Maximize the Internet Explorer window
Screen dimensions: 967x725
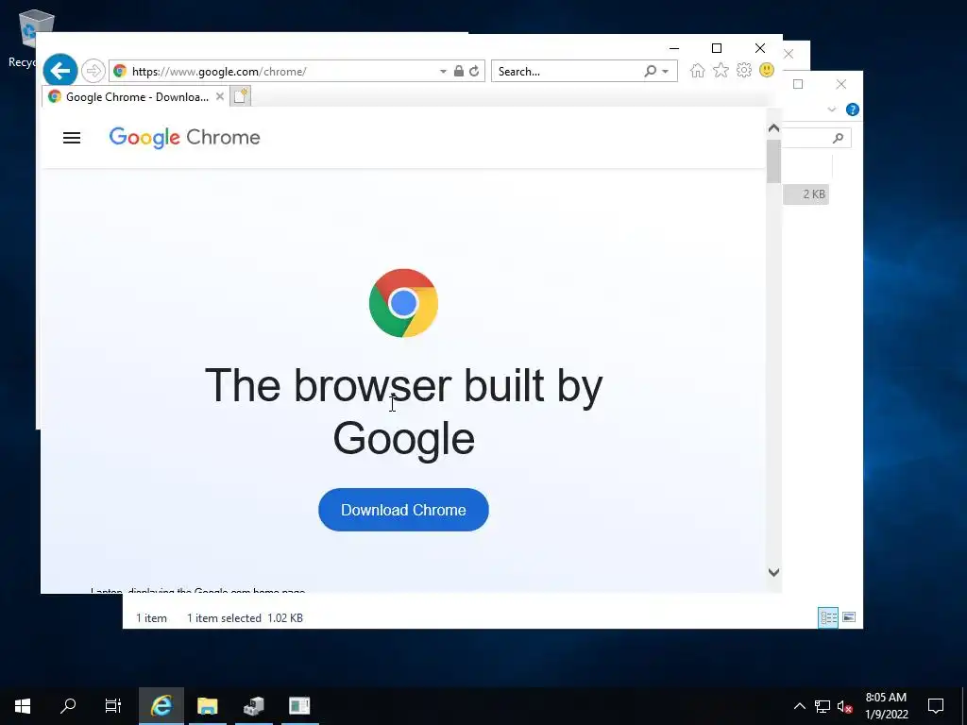717,48
